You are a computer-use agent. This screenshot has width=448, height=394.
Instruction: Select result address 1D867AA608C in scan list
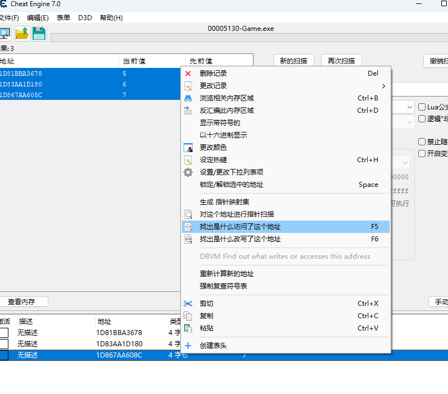click(x=21, y=95)
